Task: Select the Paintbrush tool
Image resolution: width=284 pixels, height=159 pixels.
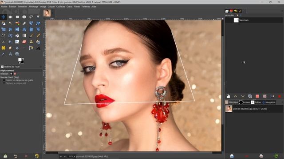Action: (x=31, y=35)
